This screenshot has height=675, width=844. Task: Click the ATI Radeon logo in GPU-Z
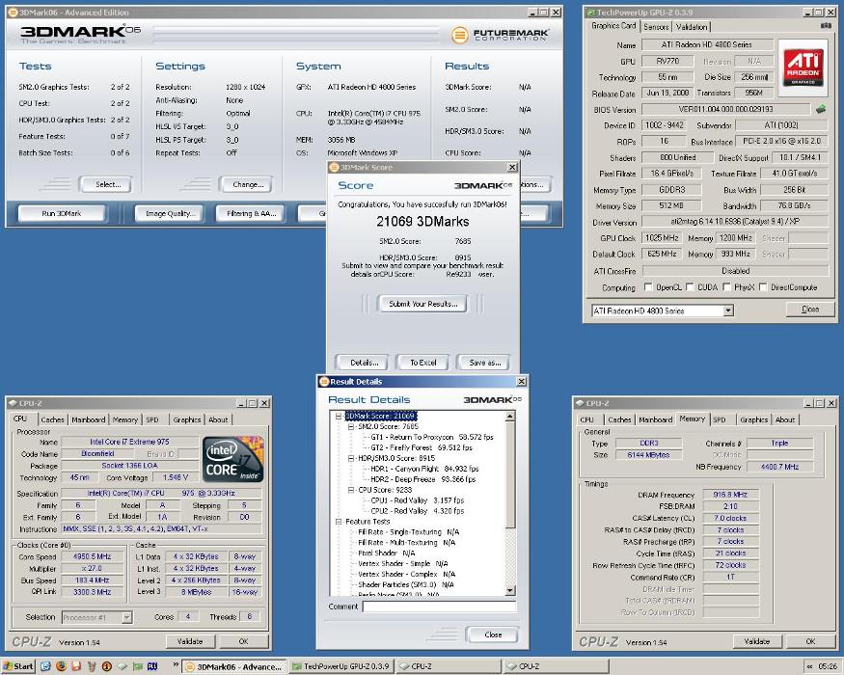(x=803, y=67)
